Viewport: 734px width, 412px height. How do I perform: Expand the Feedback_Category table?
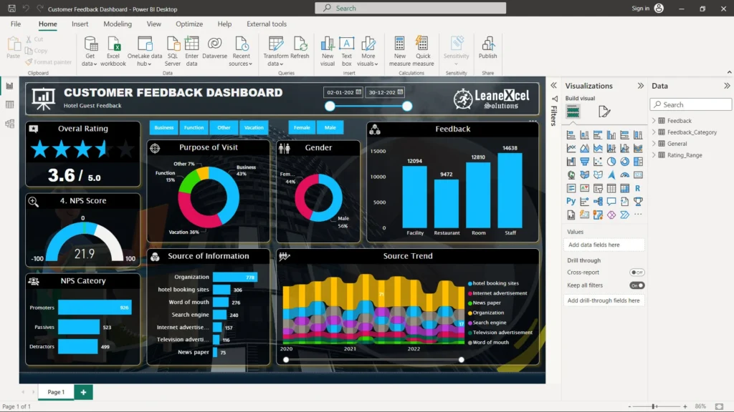tap(654, 132)
